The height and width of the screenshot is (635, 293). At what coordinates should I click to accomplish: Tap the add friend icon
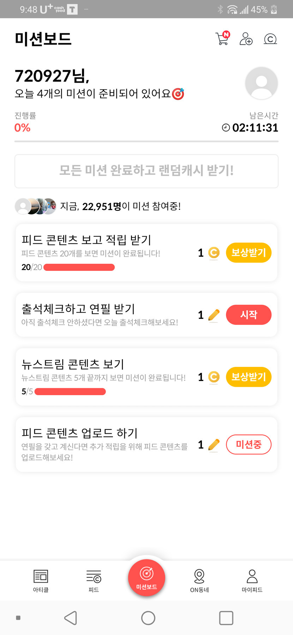coord(246,38)
